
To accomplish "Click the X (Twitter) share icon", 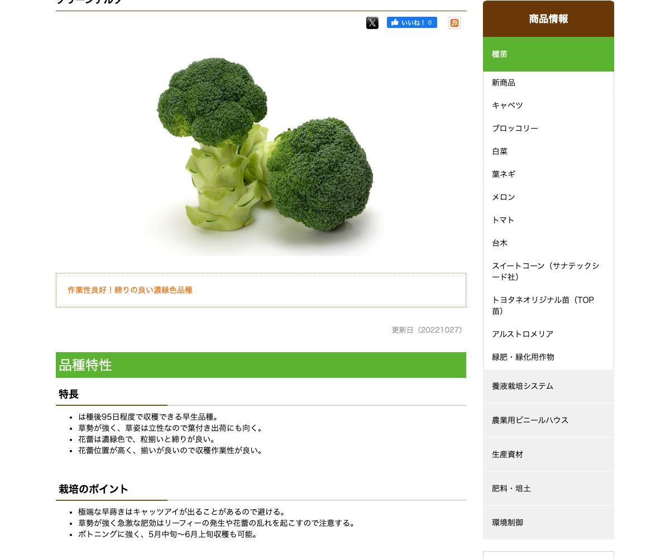I will coord(372,23).
